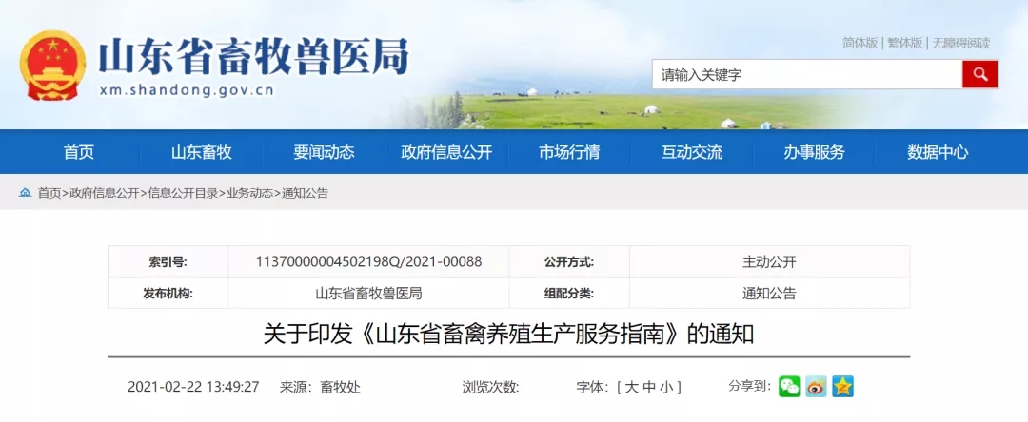Go to 业务动态 in breadcrumb

point(249,193)
